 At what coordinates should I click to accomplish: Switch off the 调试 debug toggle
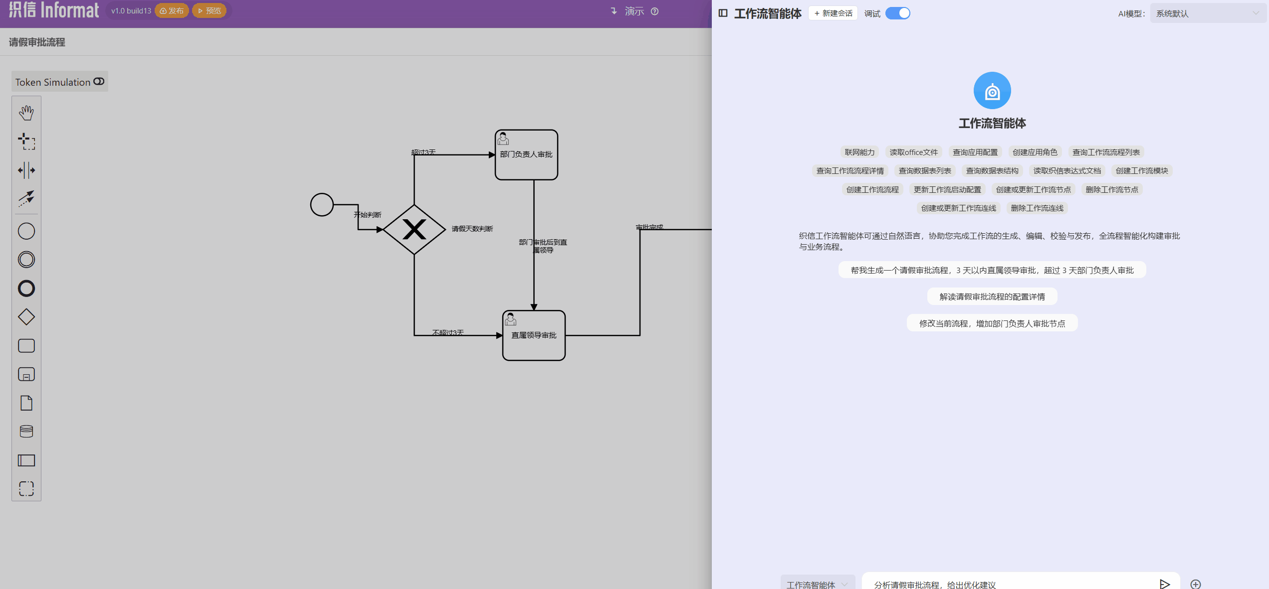897,13
